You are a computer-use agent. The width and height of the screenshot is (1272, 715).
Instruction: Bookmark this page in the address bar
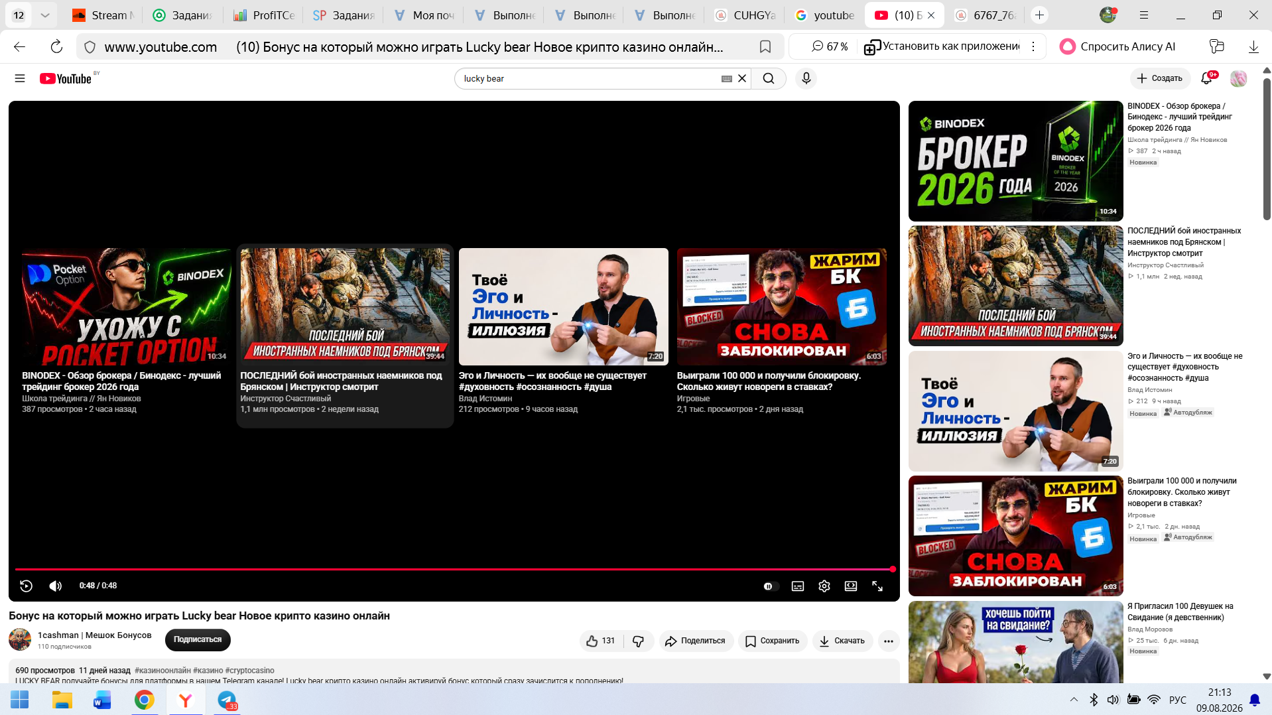click(x=765, y=46)
